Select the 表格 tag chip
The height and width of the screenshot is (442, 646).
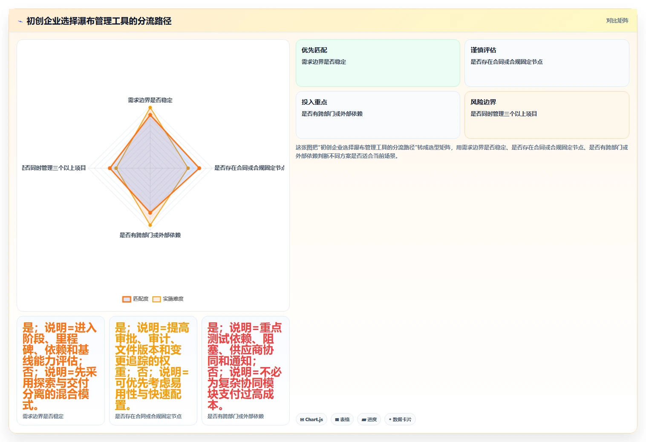point(342,419)
